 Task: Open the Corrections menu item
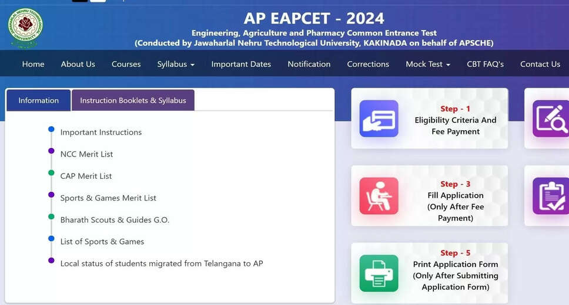[x=368, y=64]
